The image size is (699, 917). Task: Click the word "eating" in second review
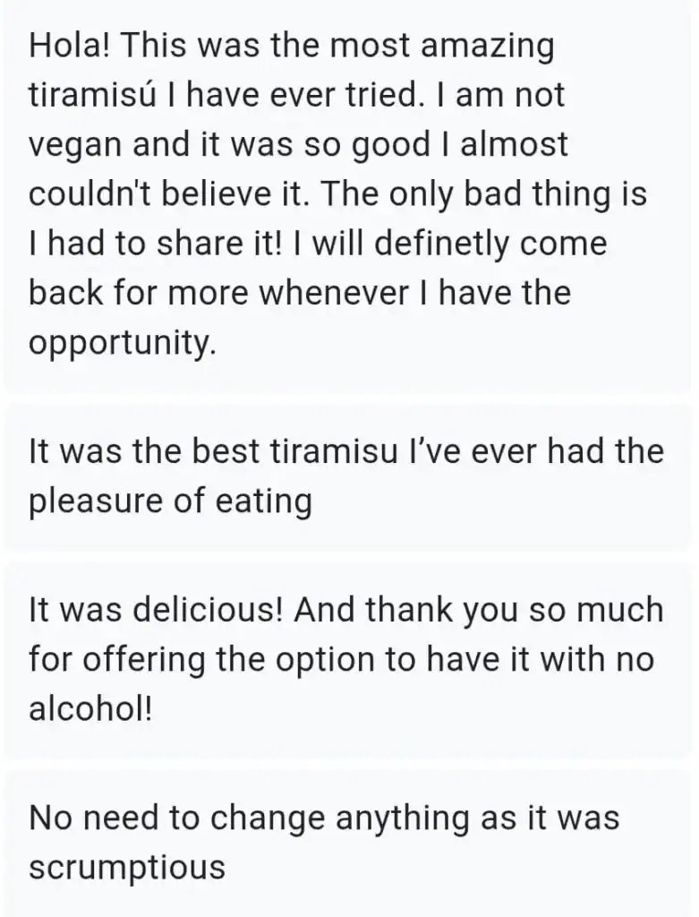(x=264, y=501)
